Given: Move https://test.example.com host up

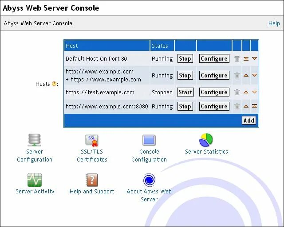Looking at the screenshot, I should pos(246,92).
